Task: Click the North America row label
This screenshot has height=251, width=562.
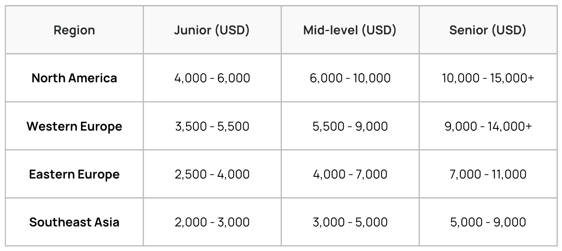Action: click(74, 78)
